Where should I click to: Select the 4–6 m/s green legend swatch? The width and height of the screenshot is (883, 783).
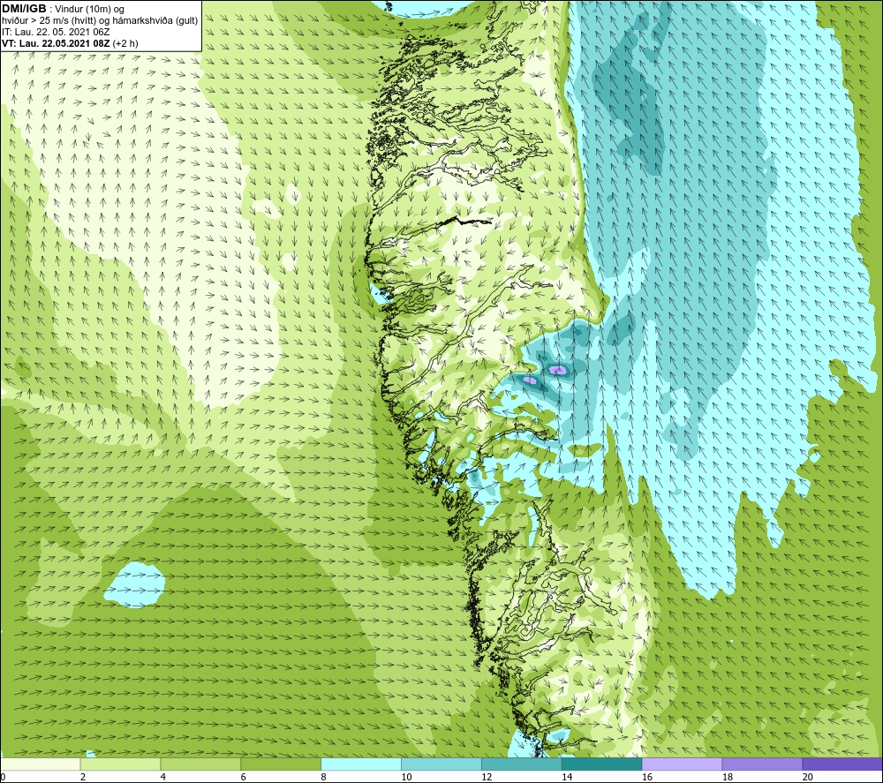(200, 764)
